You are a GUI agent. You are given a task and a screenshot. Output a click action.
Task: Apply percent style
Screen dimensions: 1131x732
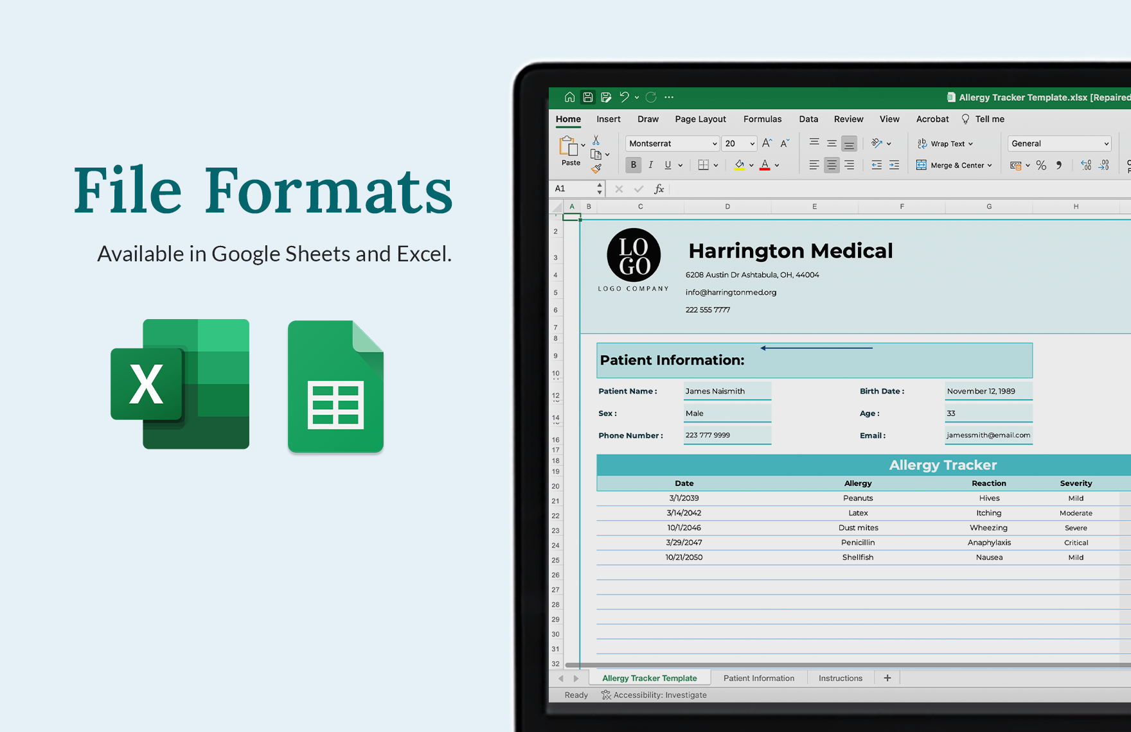point(1041,165)
